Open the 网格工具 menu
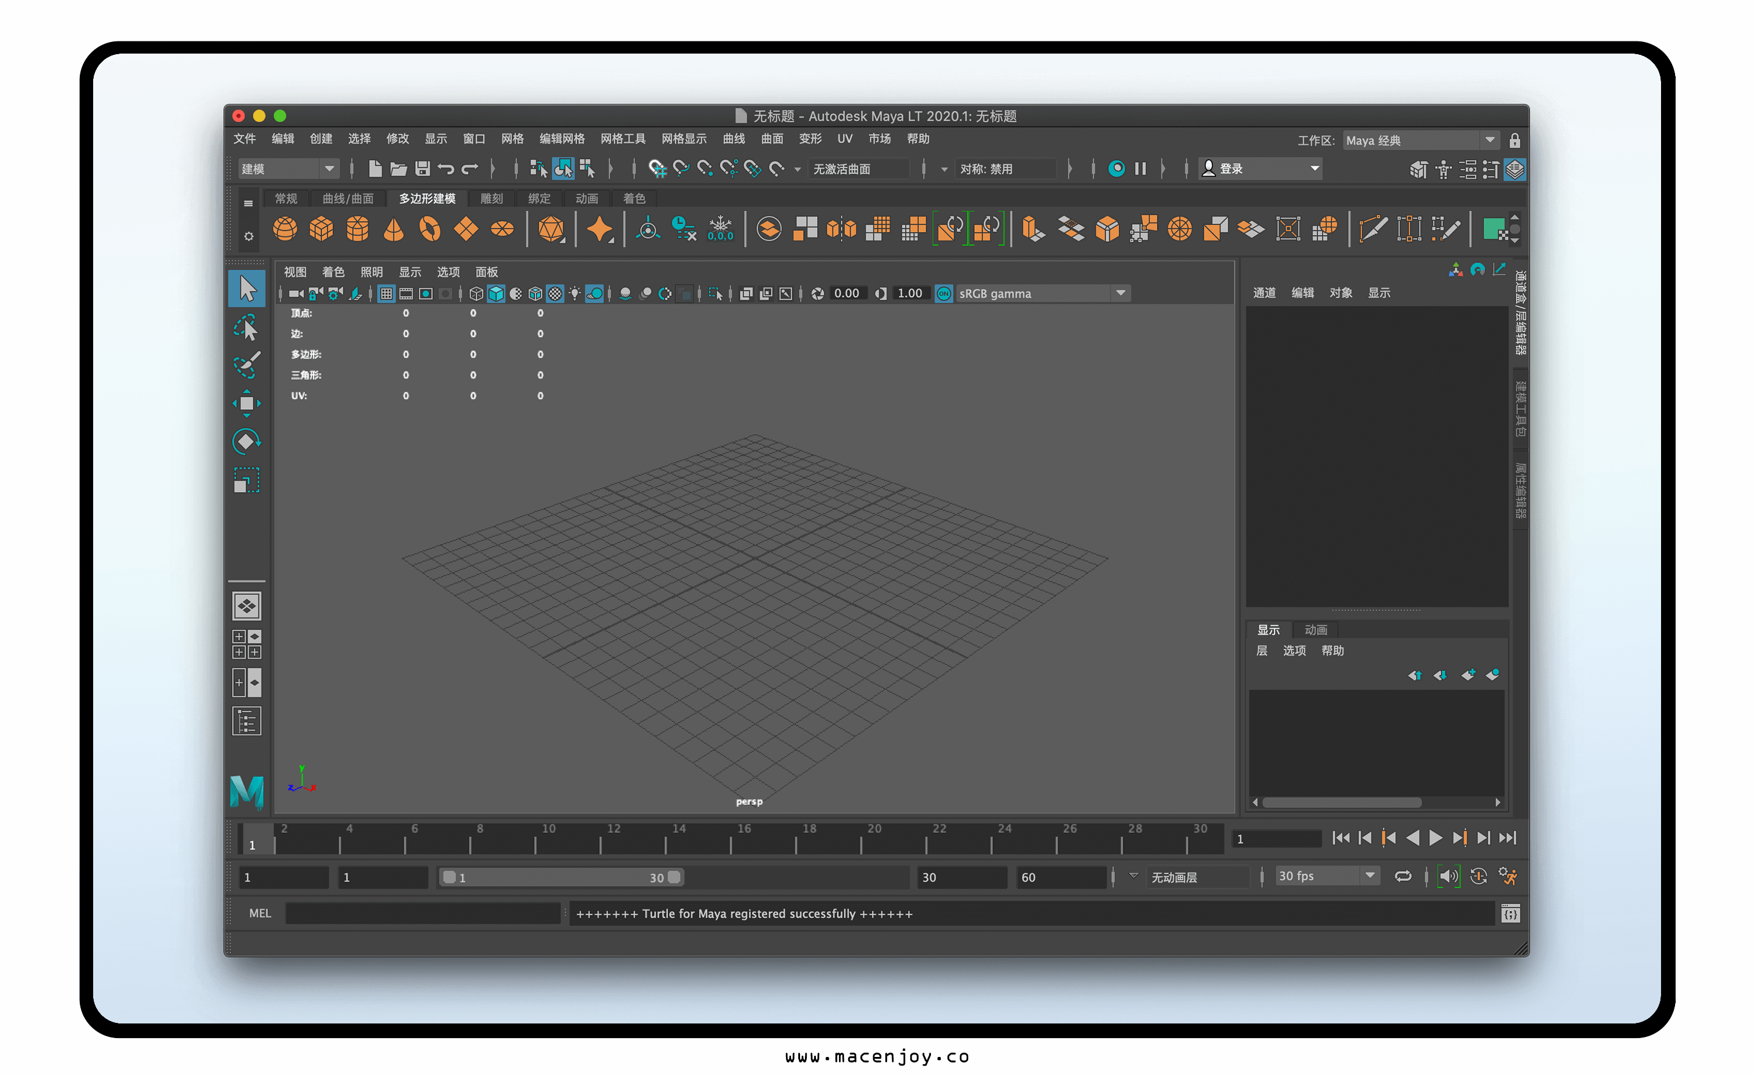 click(x=622, y=139)
